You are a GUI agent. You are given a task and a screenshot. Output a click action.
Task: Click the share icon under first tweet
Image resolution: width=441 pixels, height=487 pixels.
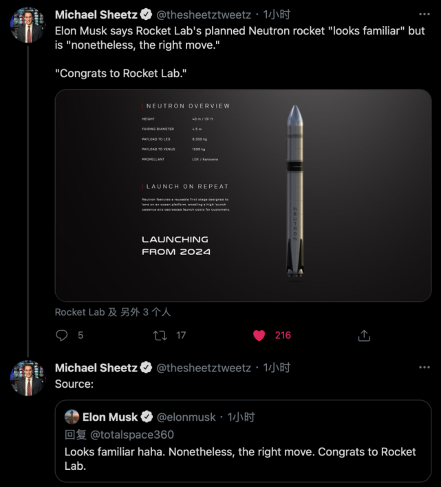tap(365, 335)
